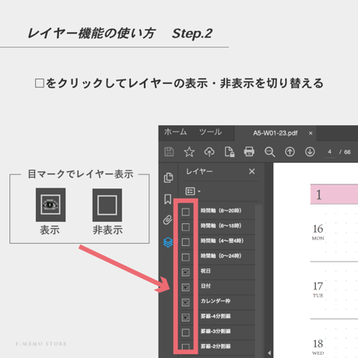Screen dimensions: 358x358
Task: Show the 時間軸（0〜24時） layer
Action: point(185,257)
